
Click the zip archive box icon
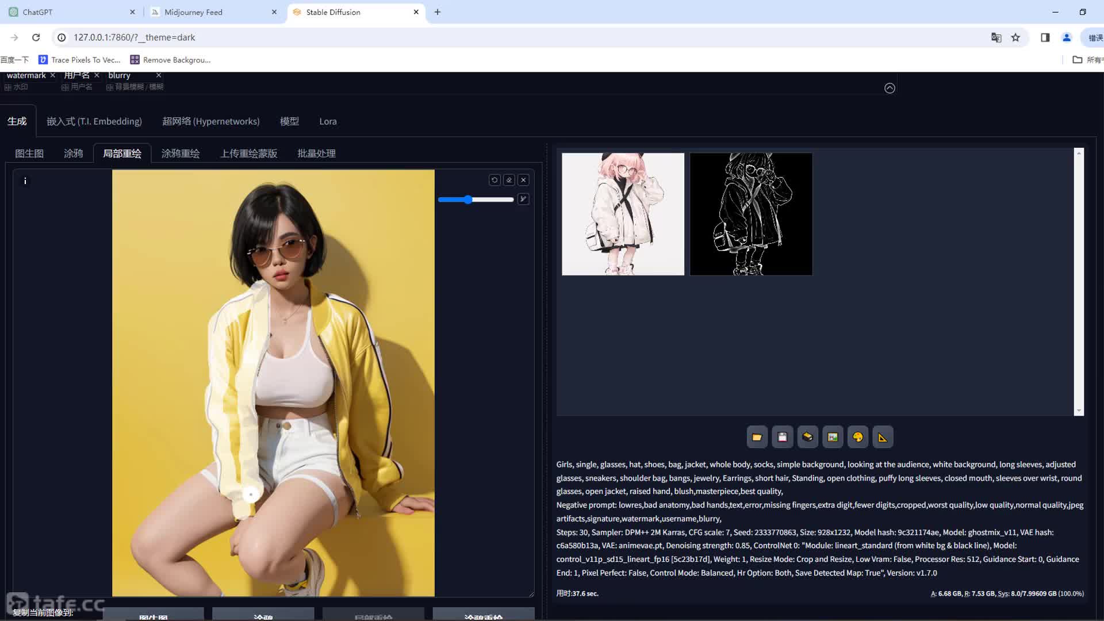(807, 437)
